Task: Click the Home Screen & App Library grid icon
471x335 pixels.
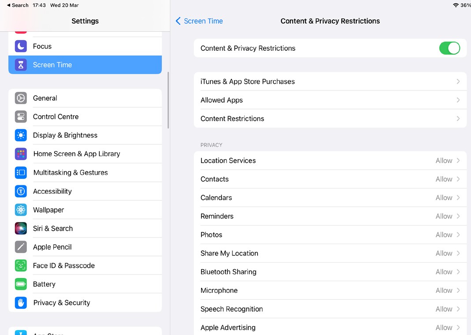Action: [21, 154]
